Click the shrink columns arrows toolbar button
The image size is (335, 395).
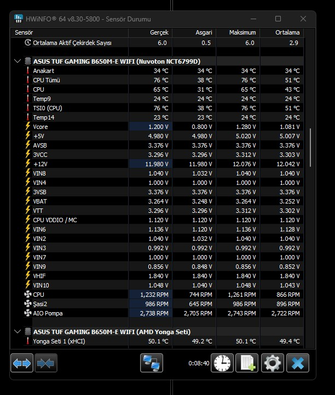(x=46, y=363)
